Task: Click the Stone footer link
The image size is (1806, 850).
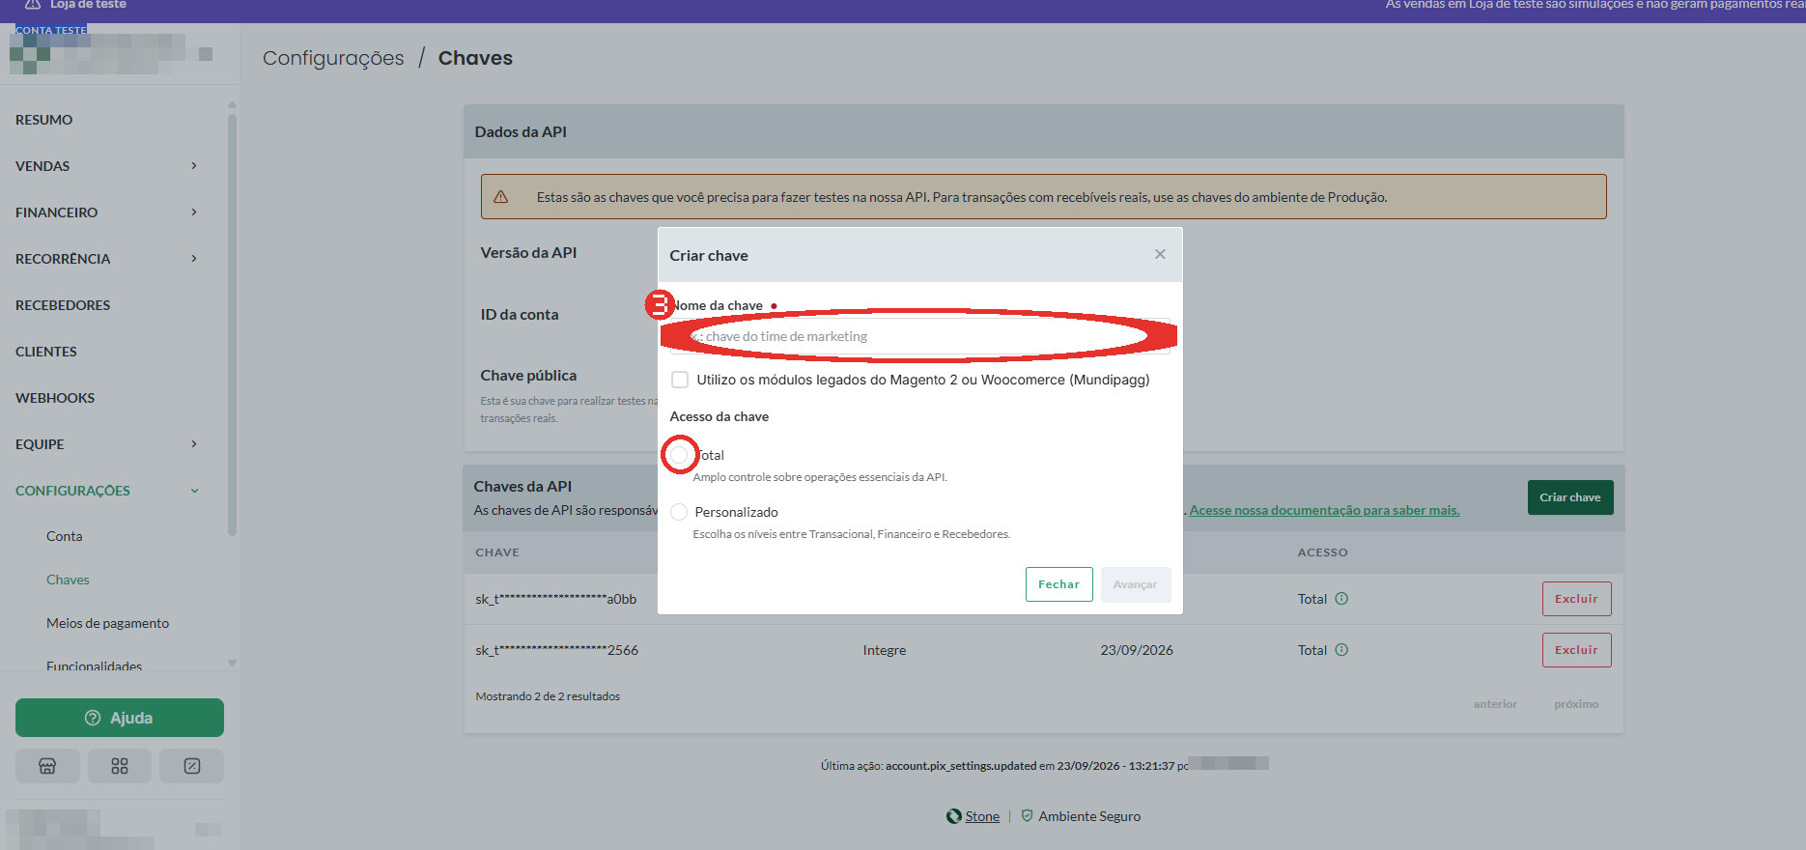Action: pos(982,816)
